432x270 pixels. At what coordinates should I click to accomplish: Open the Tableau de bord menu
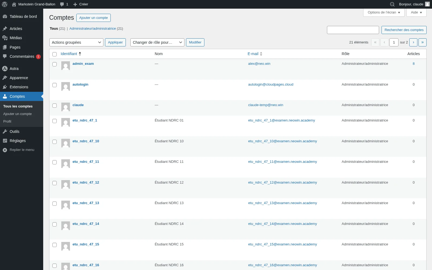22,16
